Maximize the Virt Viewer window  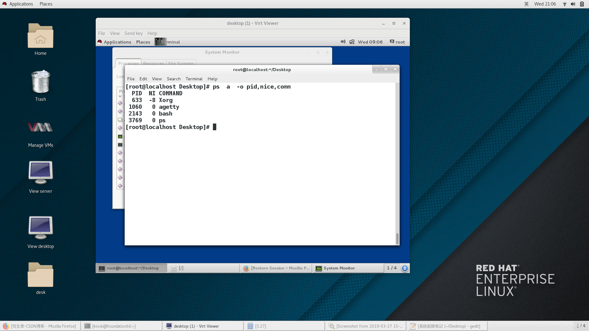(394, 23)
